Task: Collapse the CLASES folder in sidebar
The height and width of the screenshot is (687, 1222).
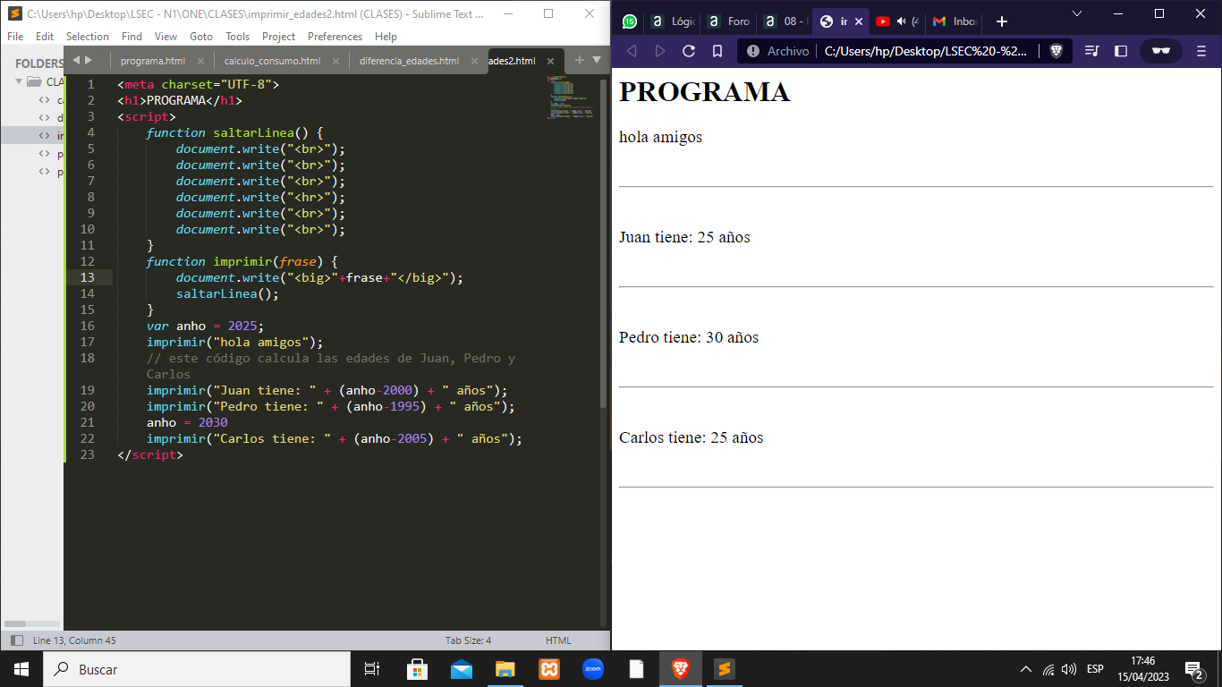Action: [x=18, y=81]
